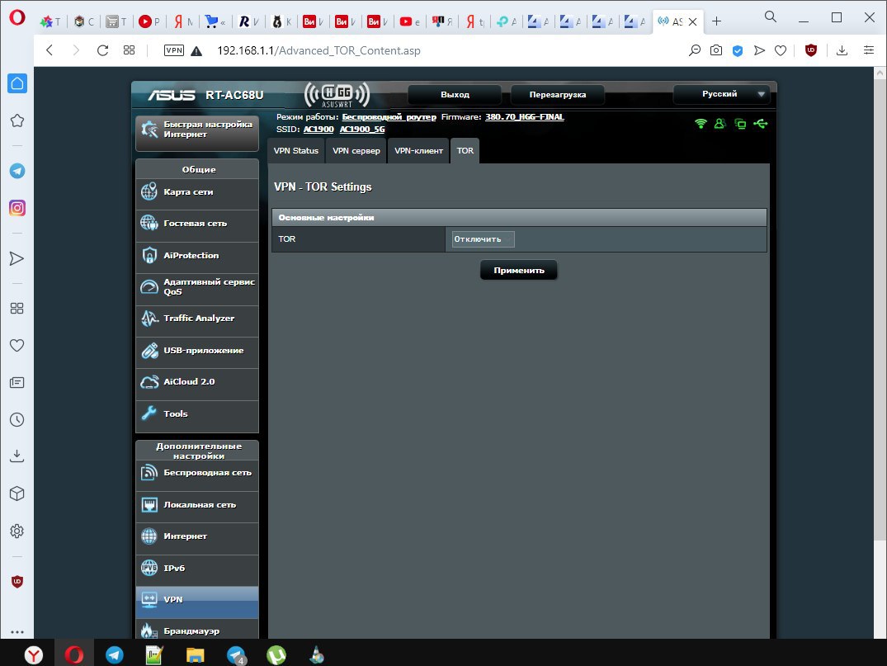Click the reload page button
887x666 pixels.
coord(102,50)
